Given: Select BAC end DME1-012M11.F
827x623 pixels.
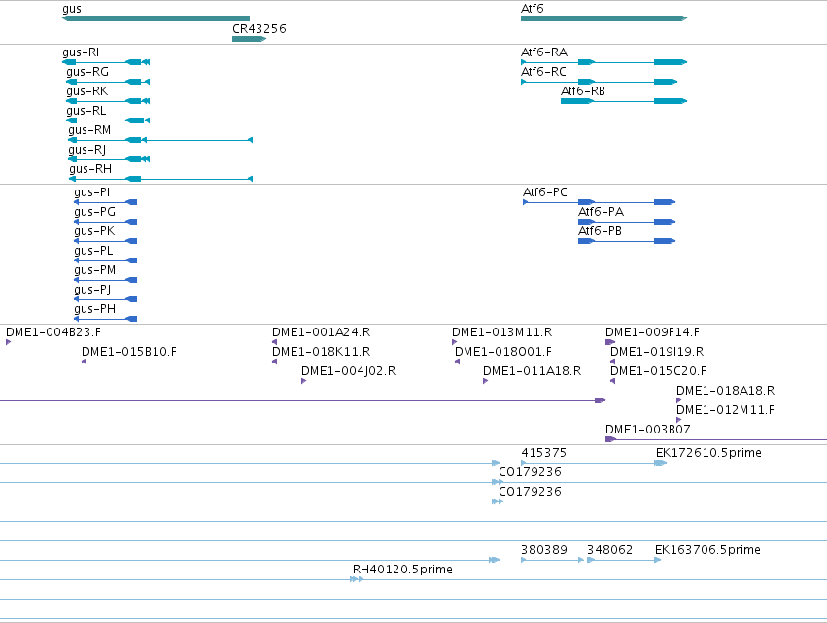Looking at the screenshot, I should 725,411.
